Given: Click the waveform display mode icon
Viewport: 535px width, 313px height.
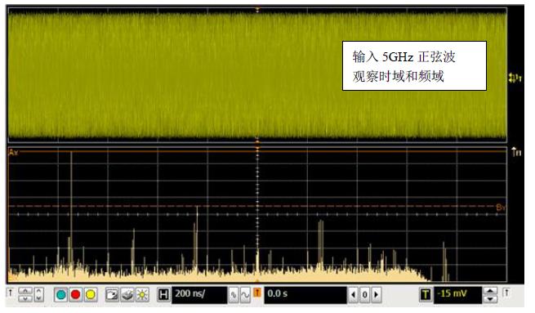Looking at the screenshot, I should click(112, 294).
